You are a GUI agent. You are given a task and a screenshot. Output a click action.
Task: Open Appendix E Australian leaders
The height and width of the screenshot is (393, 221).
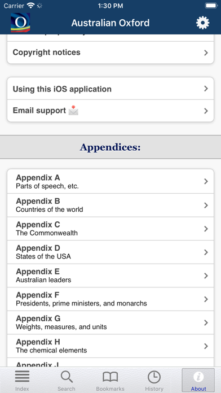pos(111,276)
